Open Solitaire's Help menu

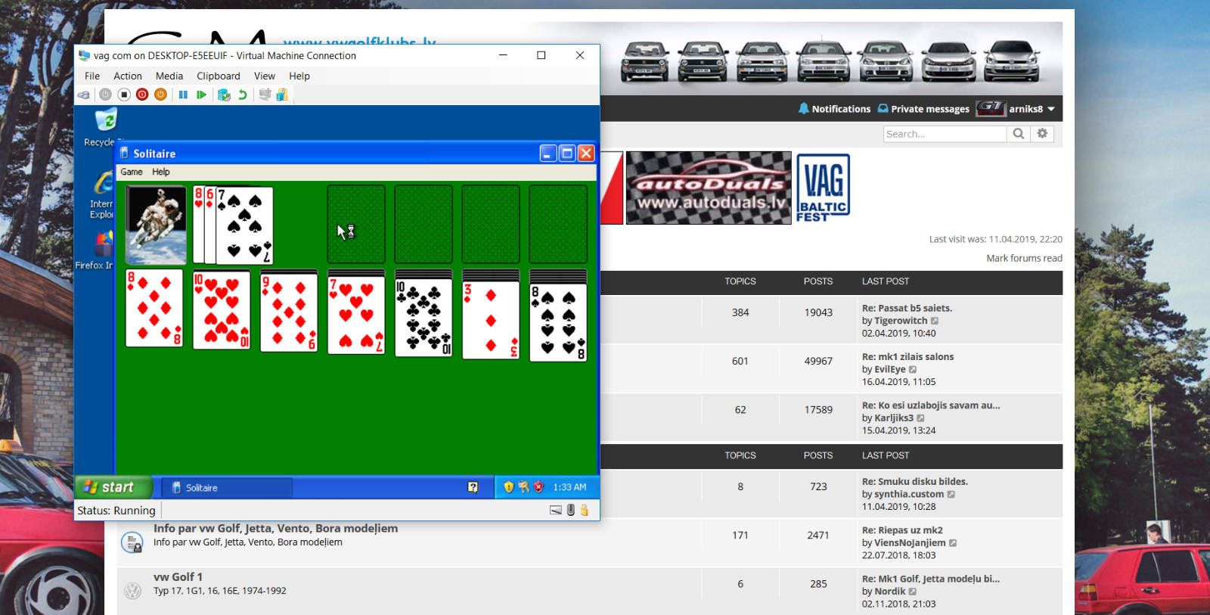(x=161, y=172)
